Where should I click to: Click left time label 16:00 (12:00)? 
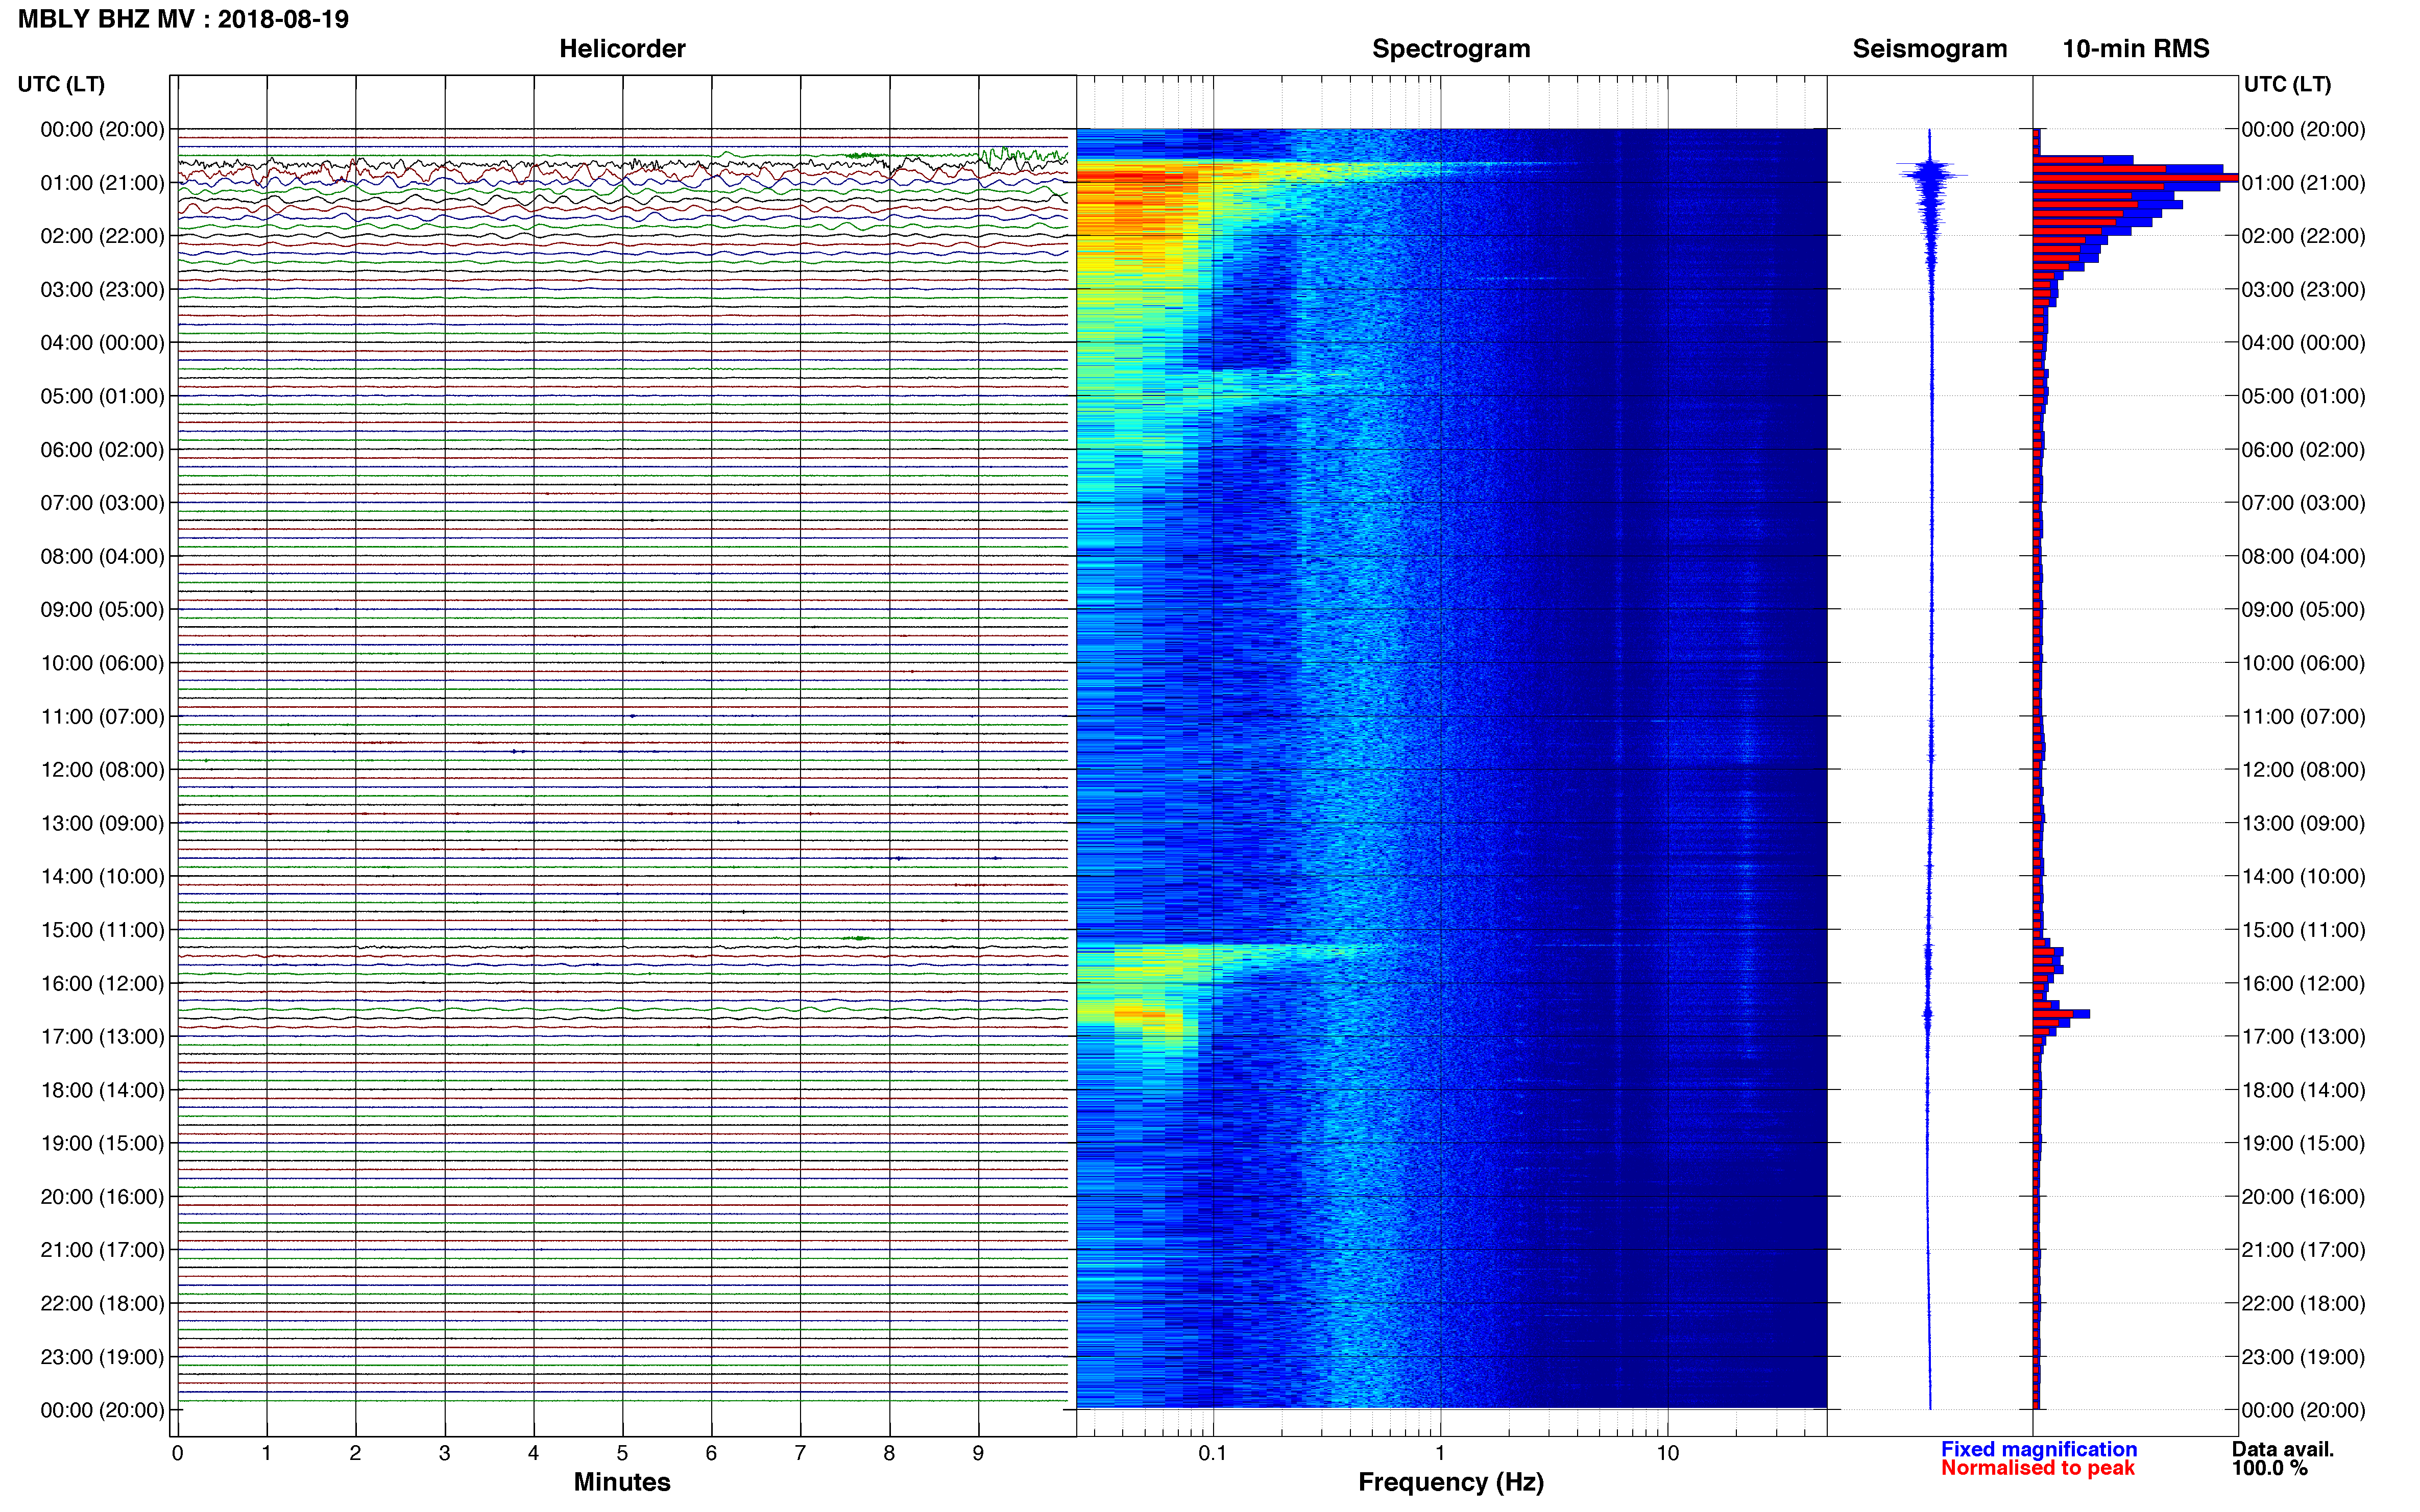(x=102, y=983)
